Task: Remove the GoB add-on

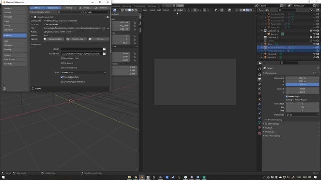Action: point(99,39)
